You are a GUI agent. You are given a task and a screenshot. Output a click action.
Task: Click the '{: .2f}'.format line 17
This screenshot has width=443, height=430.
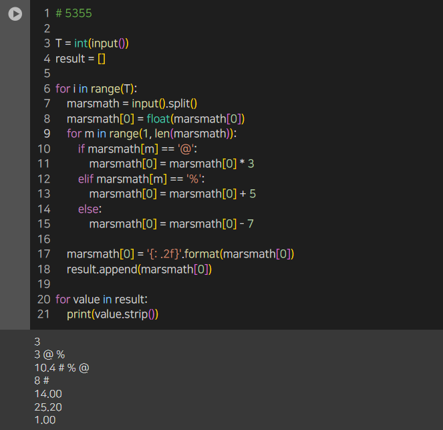click(180, 254)
